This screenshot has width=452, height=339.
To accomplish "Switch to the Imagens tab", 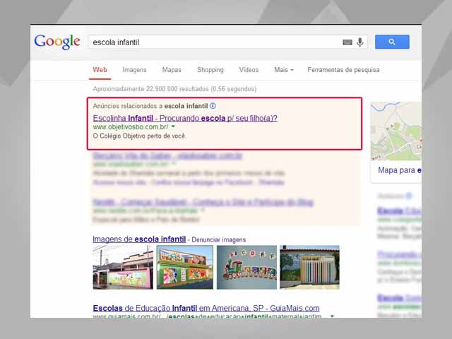I will click(134, 70).
